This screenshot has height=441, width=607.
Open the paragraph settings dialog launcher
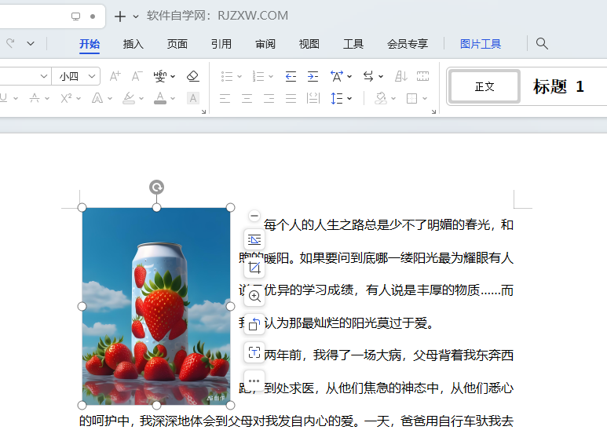click(x=433, y=111)
